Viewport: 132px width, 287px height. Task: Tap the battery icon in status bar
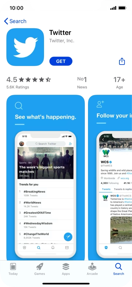[x=122, y=8]
